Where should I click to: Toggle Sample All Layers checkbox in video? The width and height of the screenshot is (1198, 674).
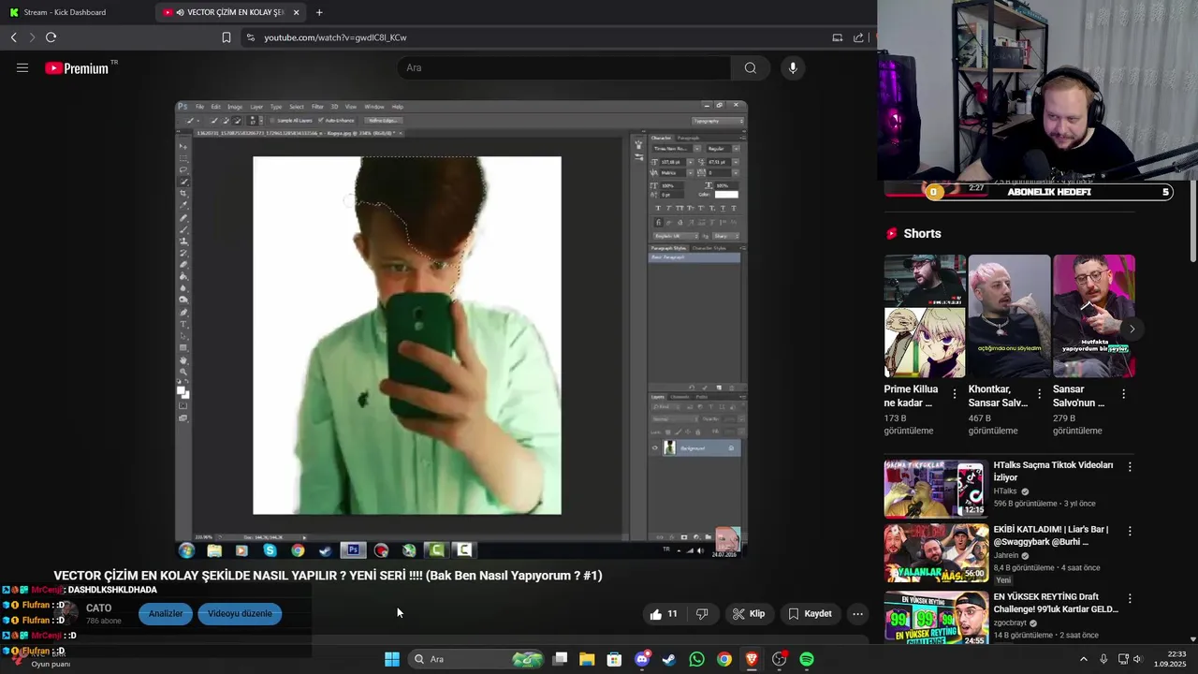click(x=273, y=120)
